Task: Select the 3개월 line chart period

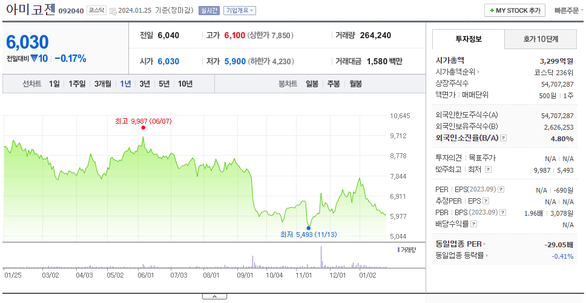Action: (x=103, y=84)
